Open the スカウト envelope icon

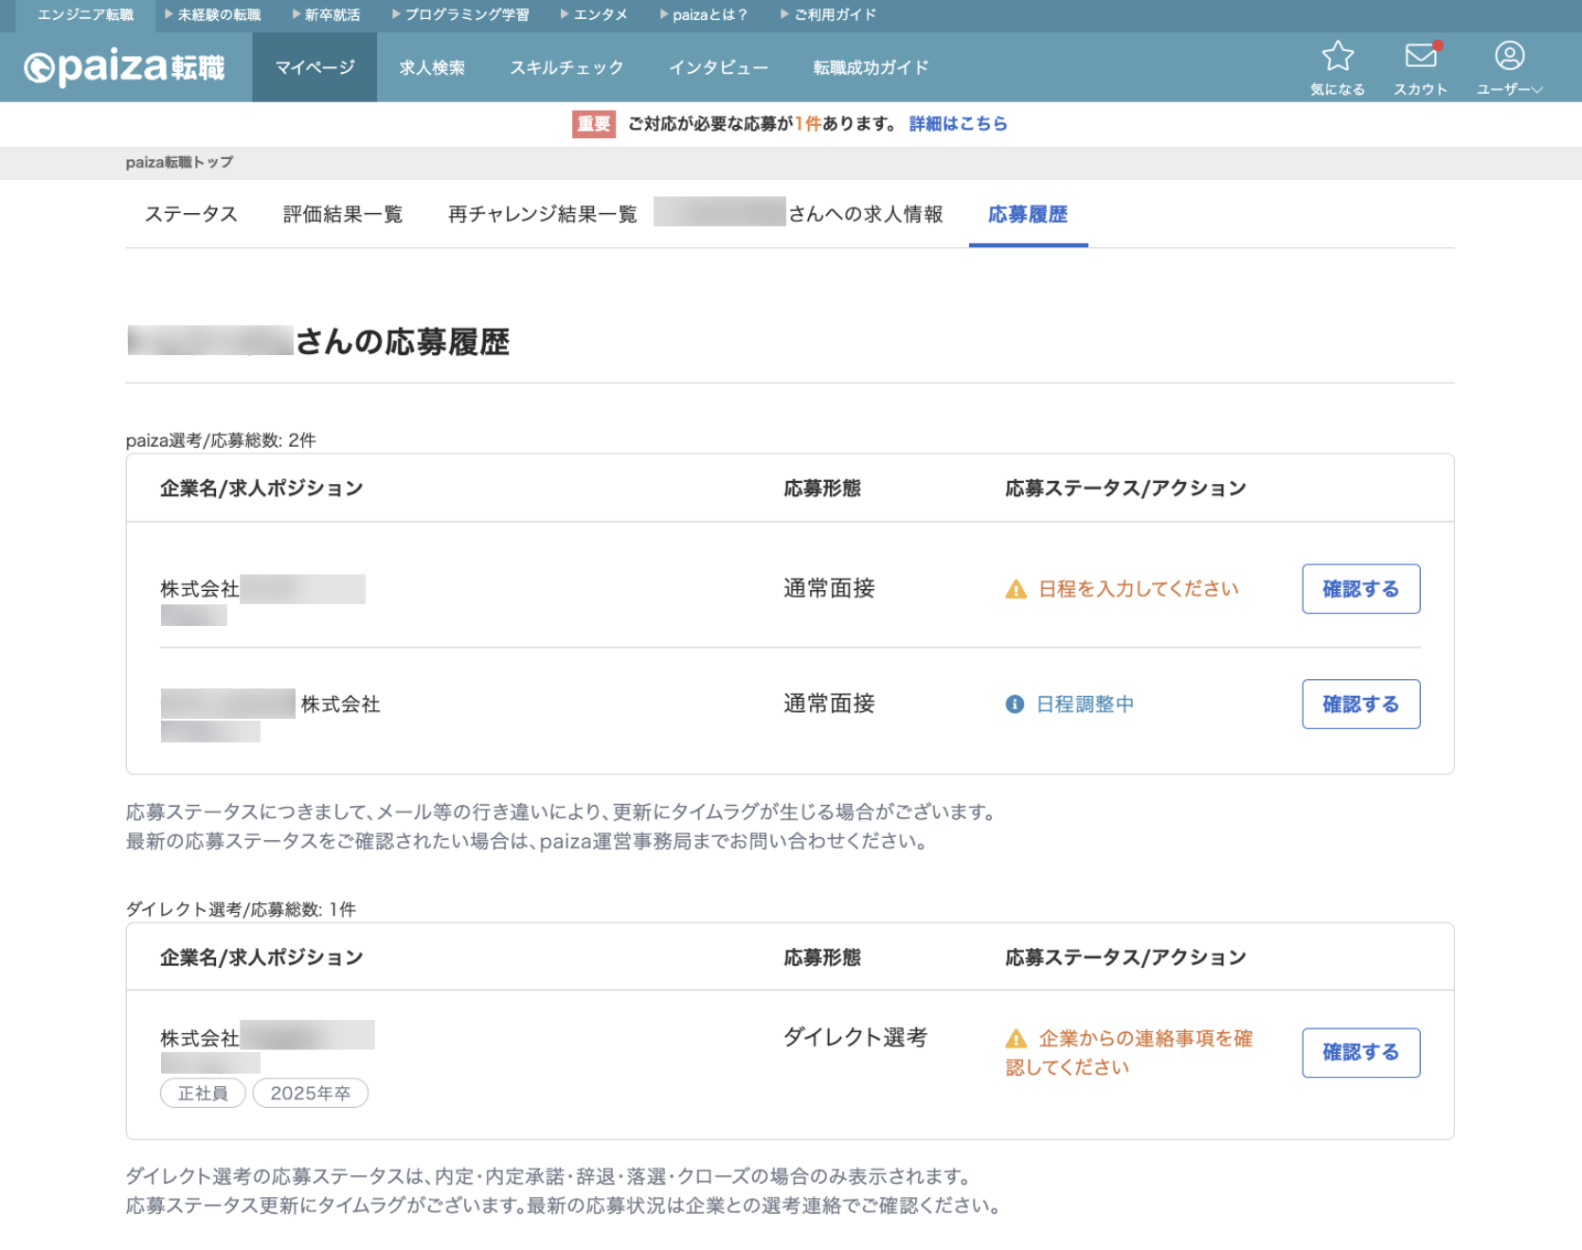pyautogui.click(x=1420, y=67)
